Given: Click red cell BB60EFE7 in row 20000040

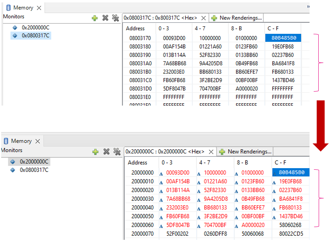Looking at the screenshot, I should [253, 208].
